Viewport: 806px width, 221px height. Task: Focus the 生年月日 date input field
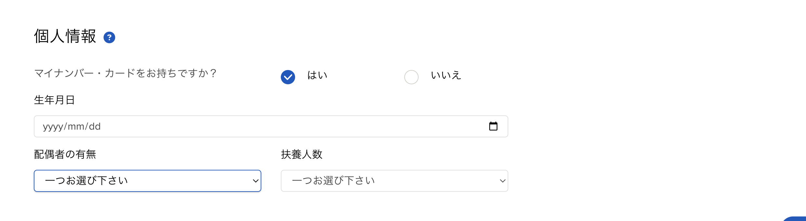(x=260, y=126)
